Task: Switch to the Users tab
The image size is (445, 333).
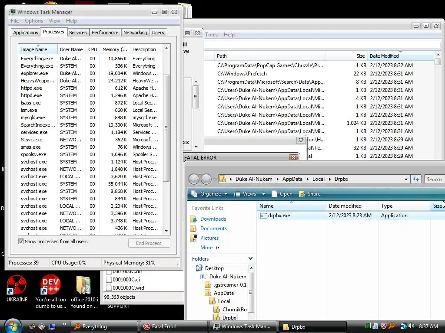Action: tap(158, 33)
